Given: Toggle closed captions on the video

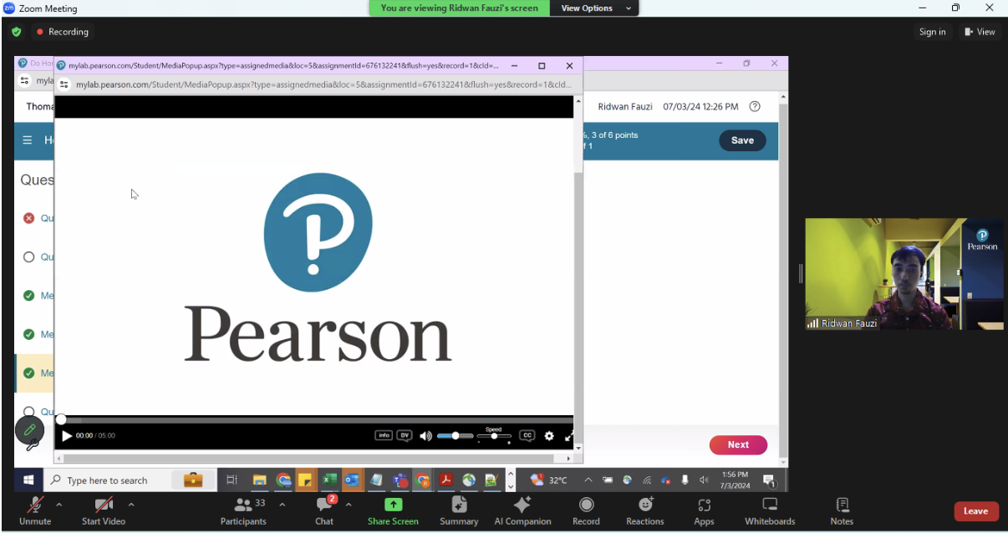Looking at the screenshot, I should click(527, 435).
